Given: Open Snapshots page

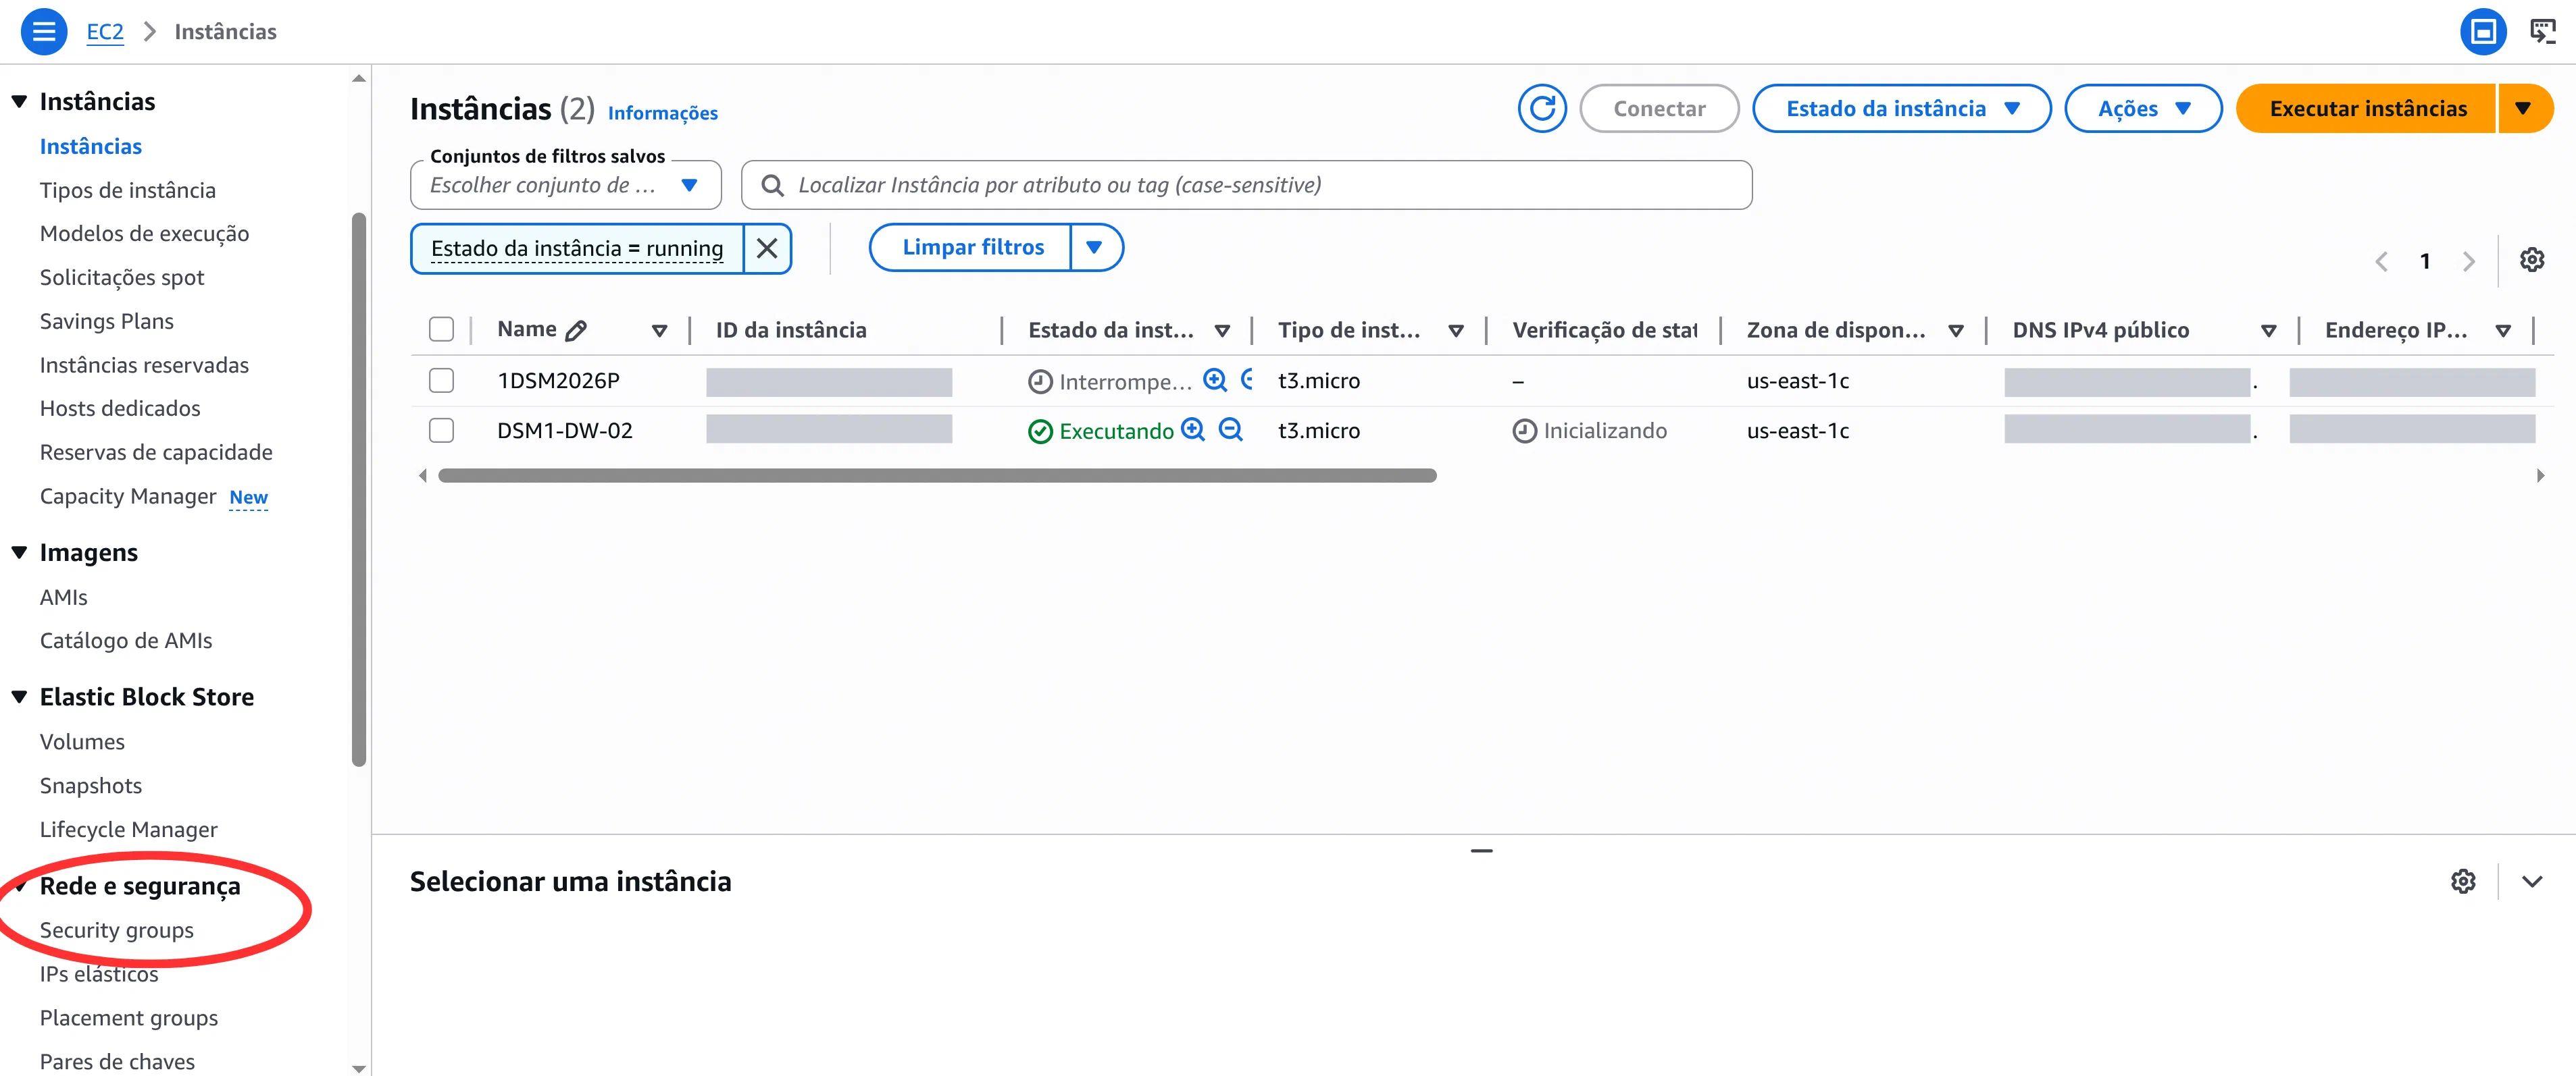Looking at the screenshot, I should click(91, 785).
